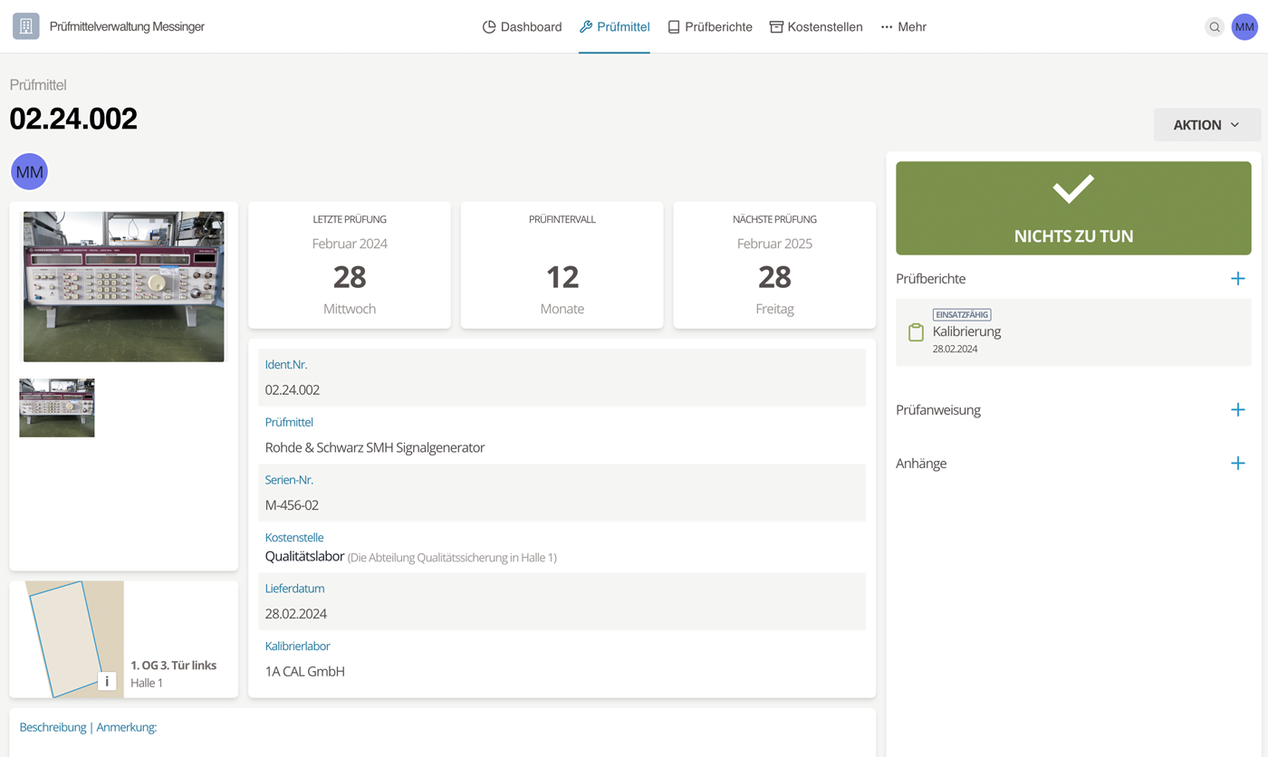The image size is (1268, 757).
Task: Click the NICHTS ZU TUN status banner
Action: (1073, 208)
